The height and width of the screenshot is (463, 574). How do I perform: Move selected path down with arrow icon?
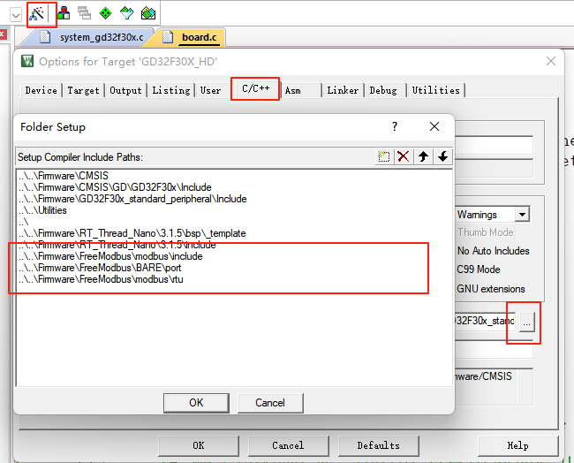(443, 156)
